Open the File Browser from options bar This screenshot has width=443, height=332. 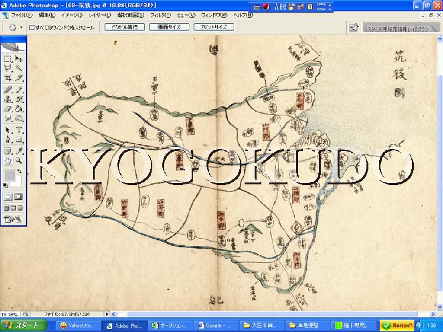click(354, 27)
